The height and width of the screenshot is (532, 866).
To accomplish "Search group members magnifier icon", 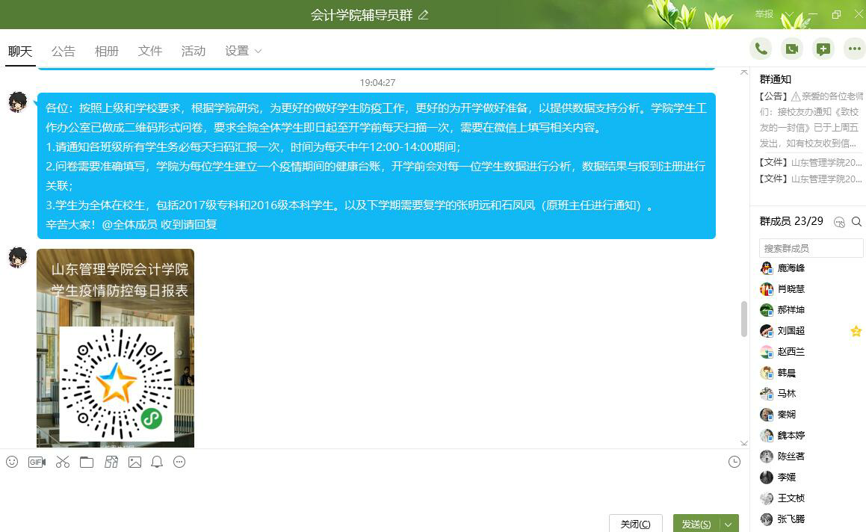I will [x=856, y=221].
